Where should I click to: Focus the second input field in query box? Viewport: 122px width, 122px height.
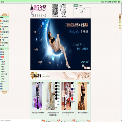[87, 8]
